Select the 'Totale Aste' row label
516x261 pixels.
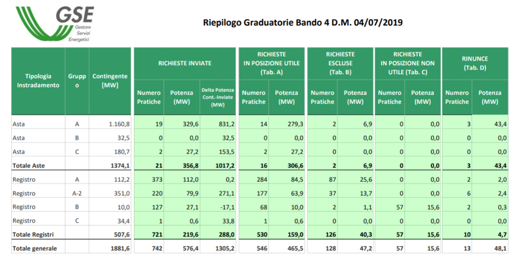[28, 166]
